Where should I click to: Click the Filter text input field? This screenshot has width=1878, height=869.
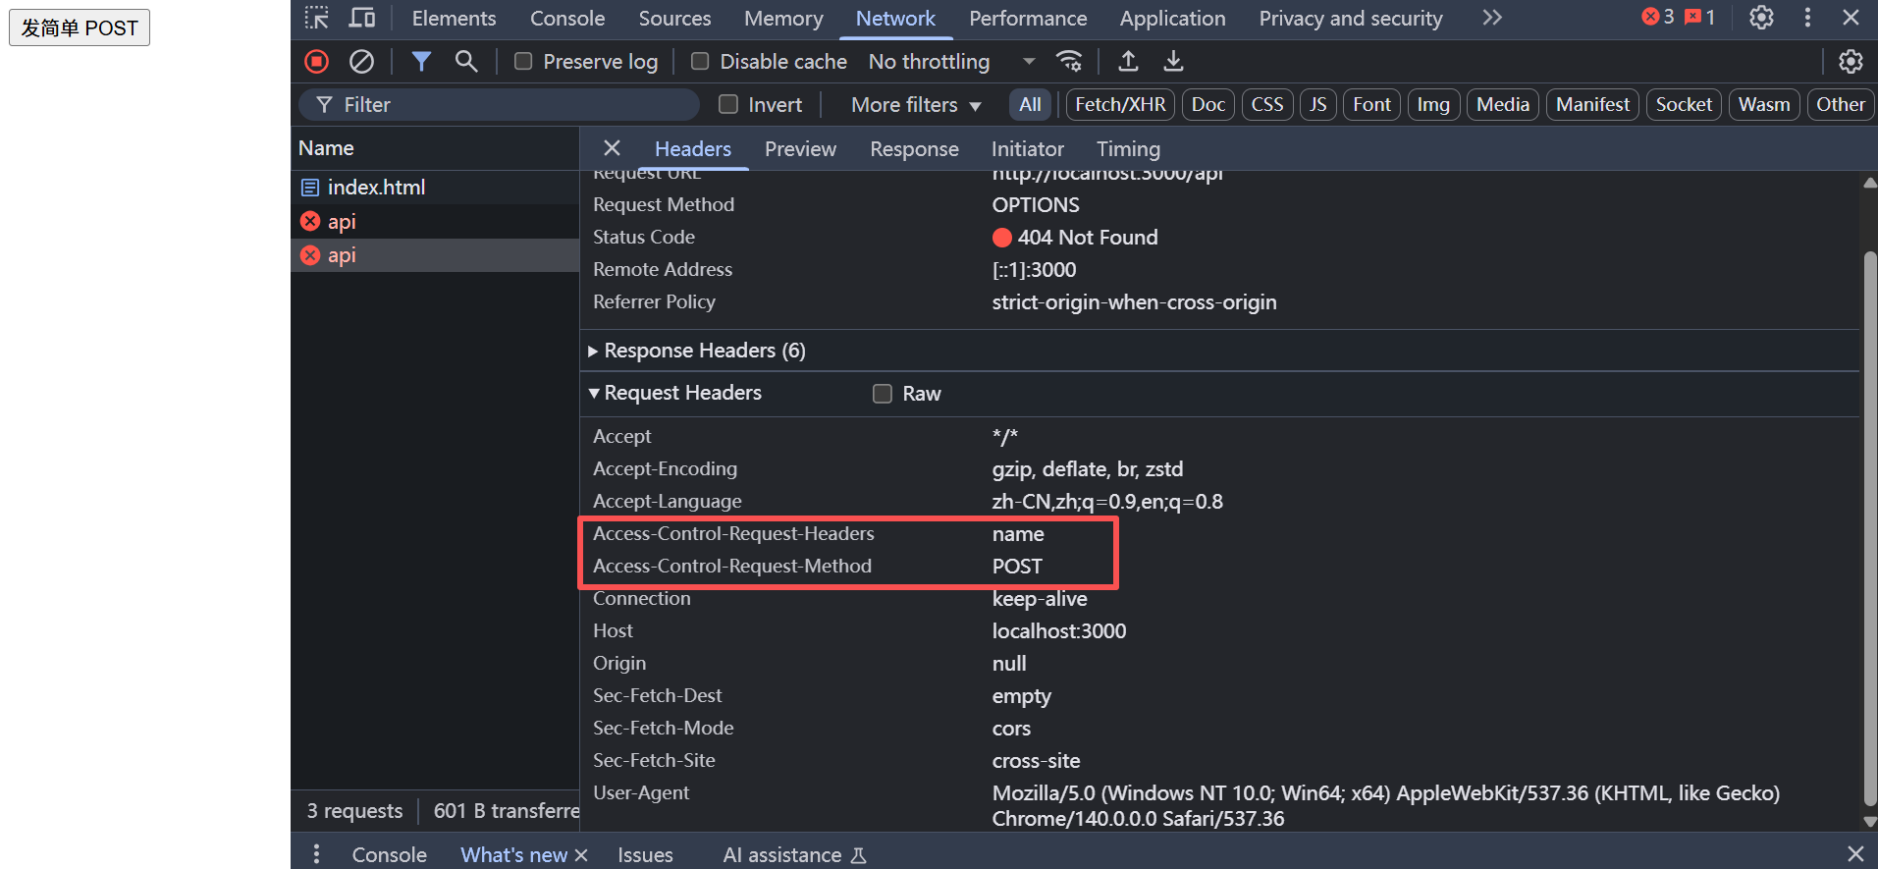click(x=510, y=105)
